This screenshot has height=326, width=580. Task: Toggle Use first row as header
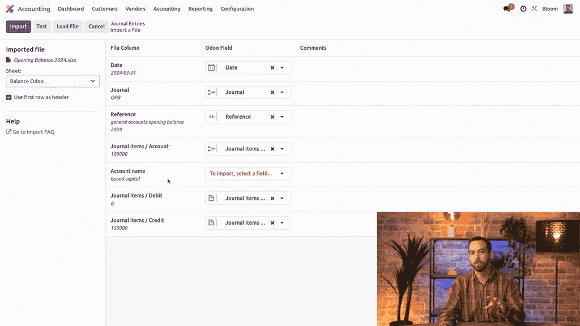click(9, 97)
